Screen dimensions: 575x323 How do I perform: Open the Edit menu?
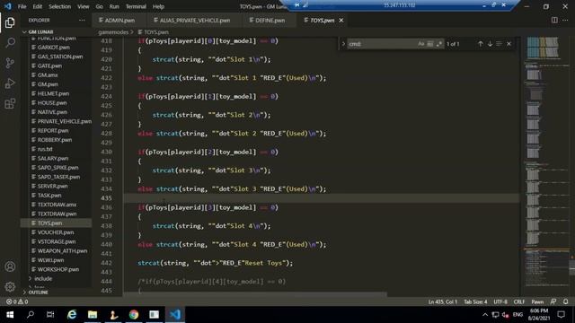pyautogui.click(x=38, y=6)
